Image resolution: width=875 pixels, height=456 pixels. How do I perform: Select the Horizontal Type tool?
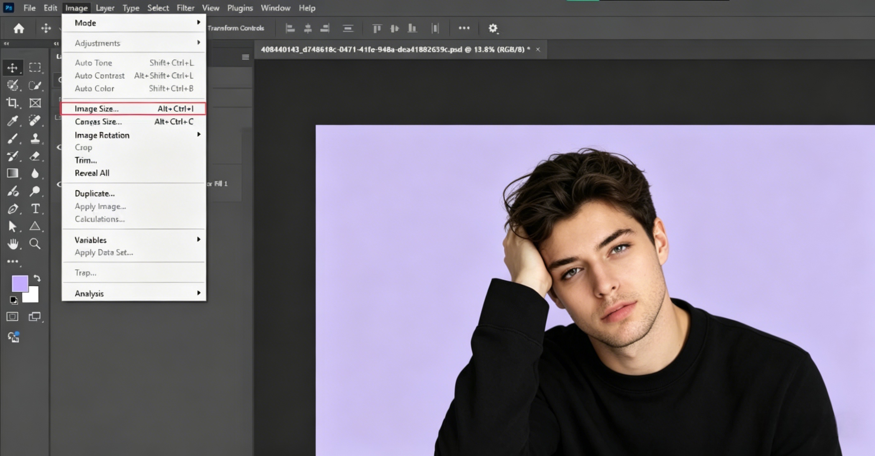click(x=35, y=209)
